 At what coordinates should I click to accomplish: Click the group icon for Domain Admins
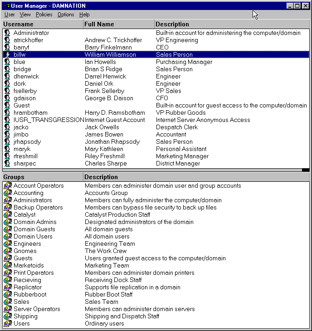pyautogui.click(x=7, y=222)
